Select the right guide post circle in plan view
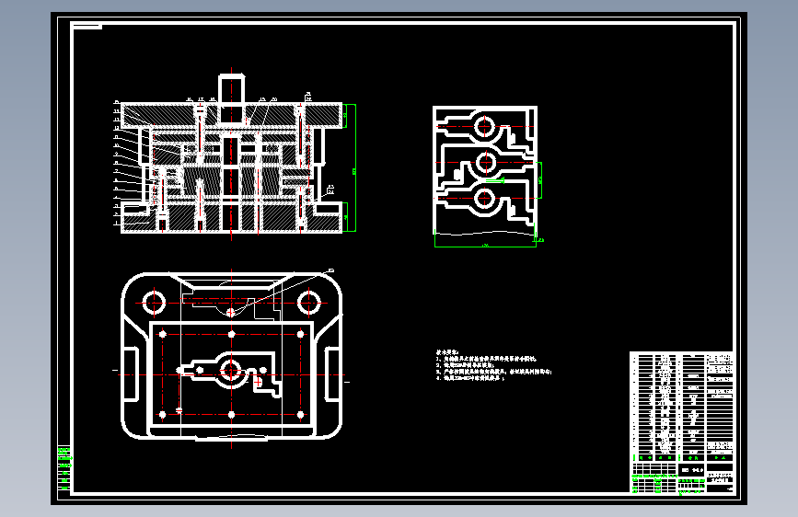The height and width of the screenshot is (517, 798). pos(309,303)
